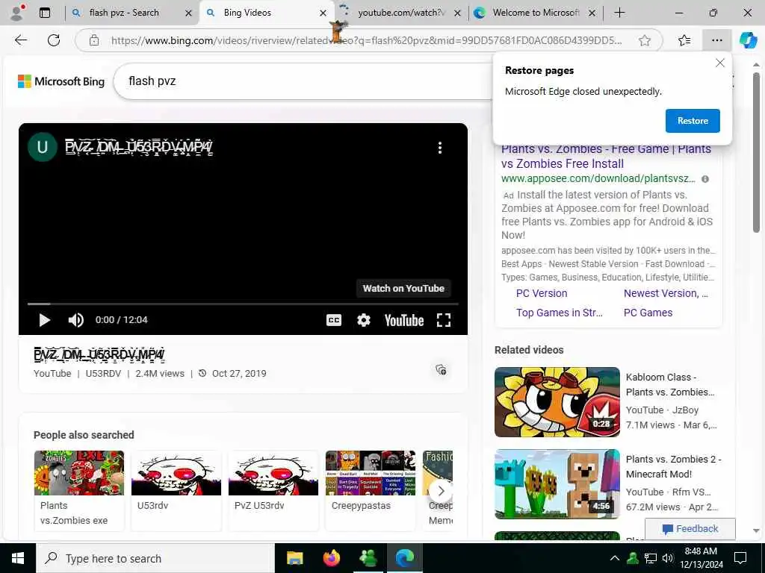Screen dimensions: 765x573
Task: Open the Newest Version link
Action: 666,293
